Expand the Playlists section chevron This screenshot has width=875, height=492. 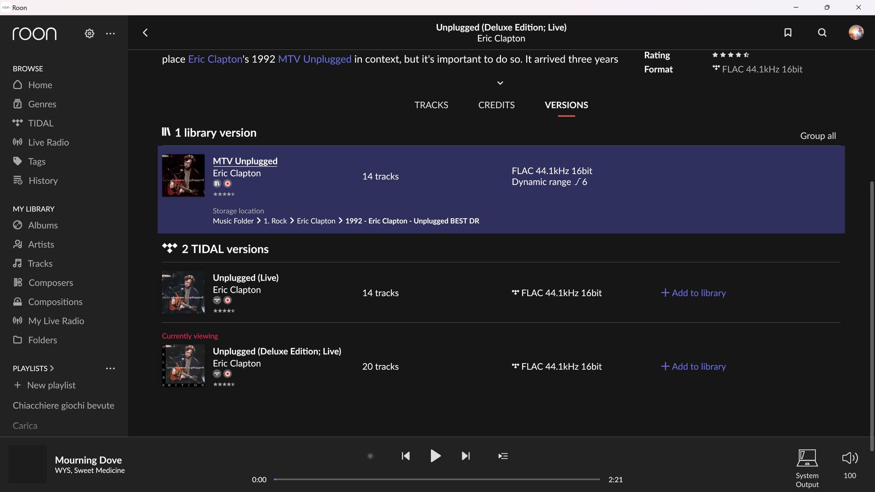click(x=51, y=368)
